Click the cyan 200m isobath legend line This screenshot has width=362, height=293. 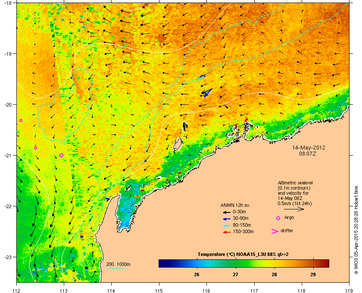click(115, 268)
